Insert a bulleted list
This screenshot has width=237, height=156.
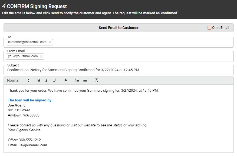click(x=85, y=80)
